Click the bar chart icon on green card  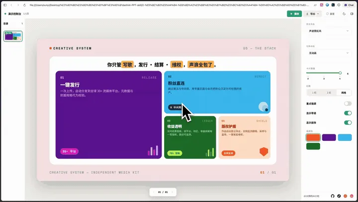(x=210, y=152)
